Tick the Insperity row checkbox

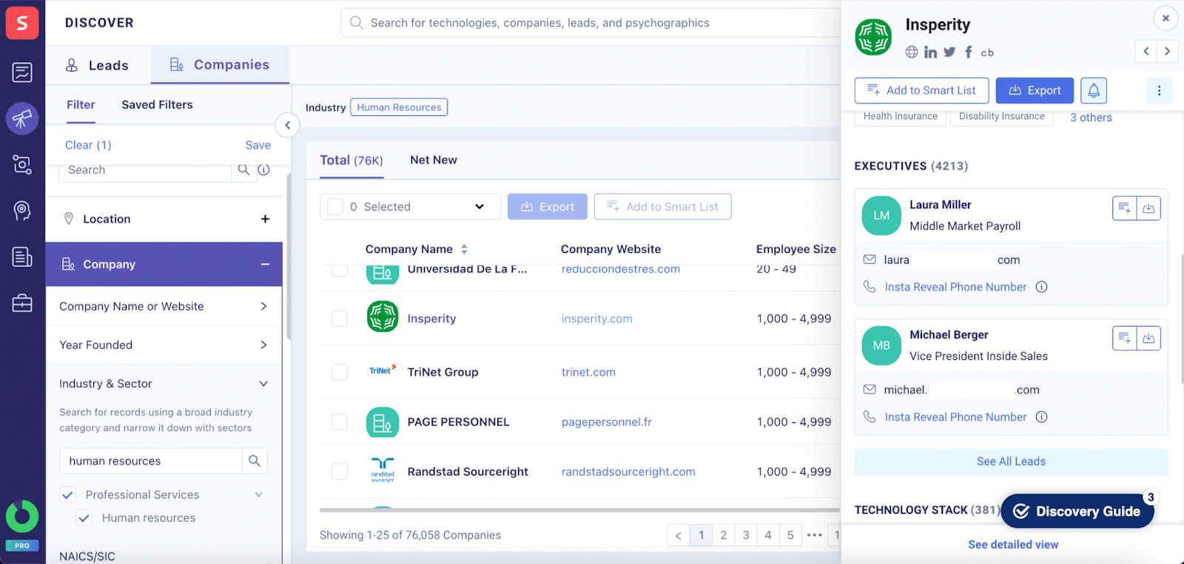click(340, 319)
